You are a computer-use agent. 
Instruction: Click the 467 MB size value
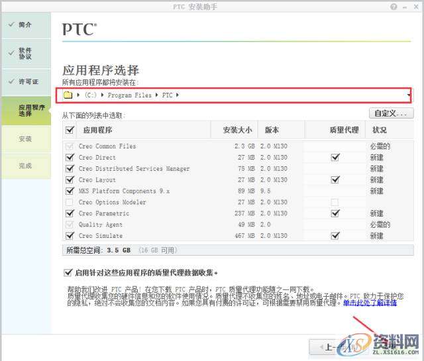tap(244, 236)
